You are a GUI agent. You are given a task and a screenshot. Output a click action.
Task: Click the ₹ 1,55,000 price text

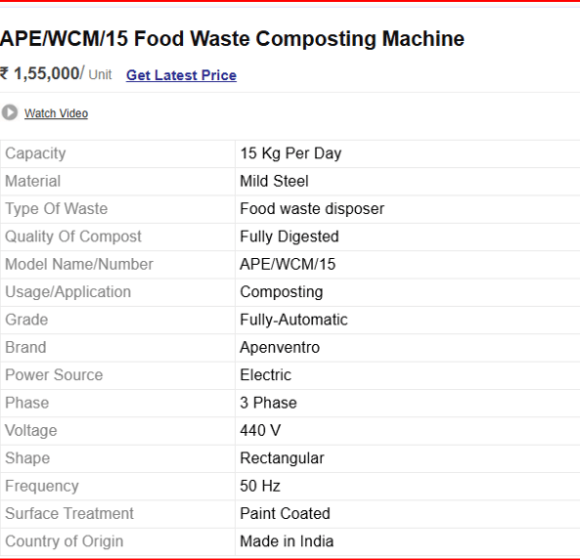tap(40, 73)
